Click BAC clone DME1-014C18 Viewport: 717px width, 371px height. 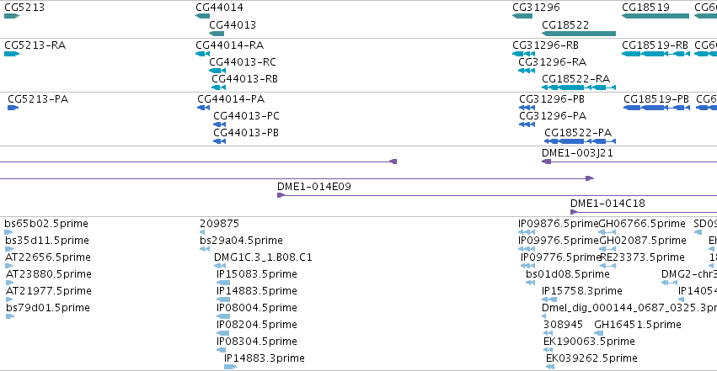point(607,204)
